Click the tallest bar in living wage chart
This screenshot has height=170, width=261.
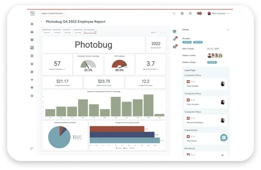[148, 105]
